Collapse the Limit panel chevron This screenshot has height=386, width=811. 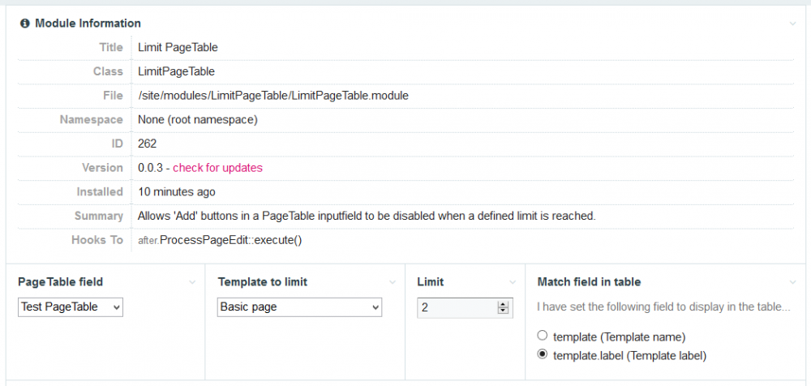click(x=513, y=282)
